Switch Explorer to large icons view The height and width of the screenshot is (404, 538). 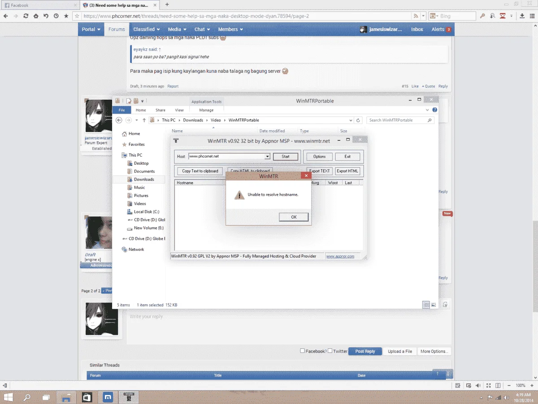[433, 305]
